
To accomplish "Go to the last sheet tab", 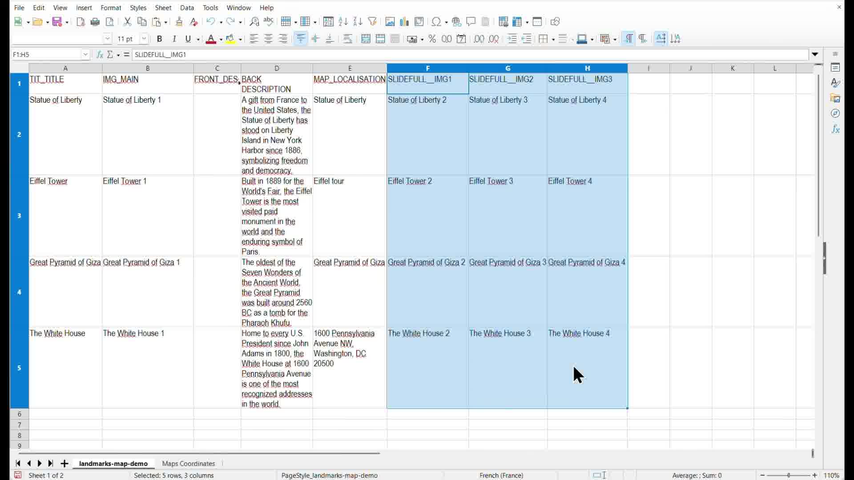I will tap(51, 464).
